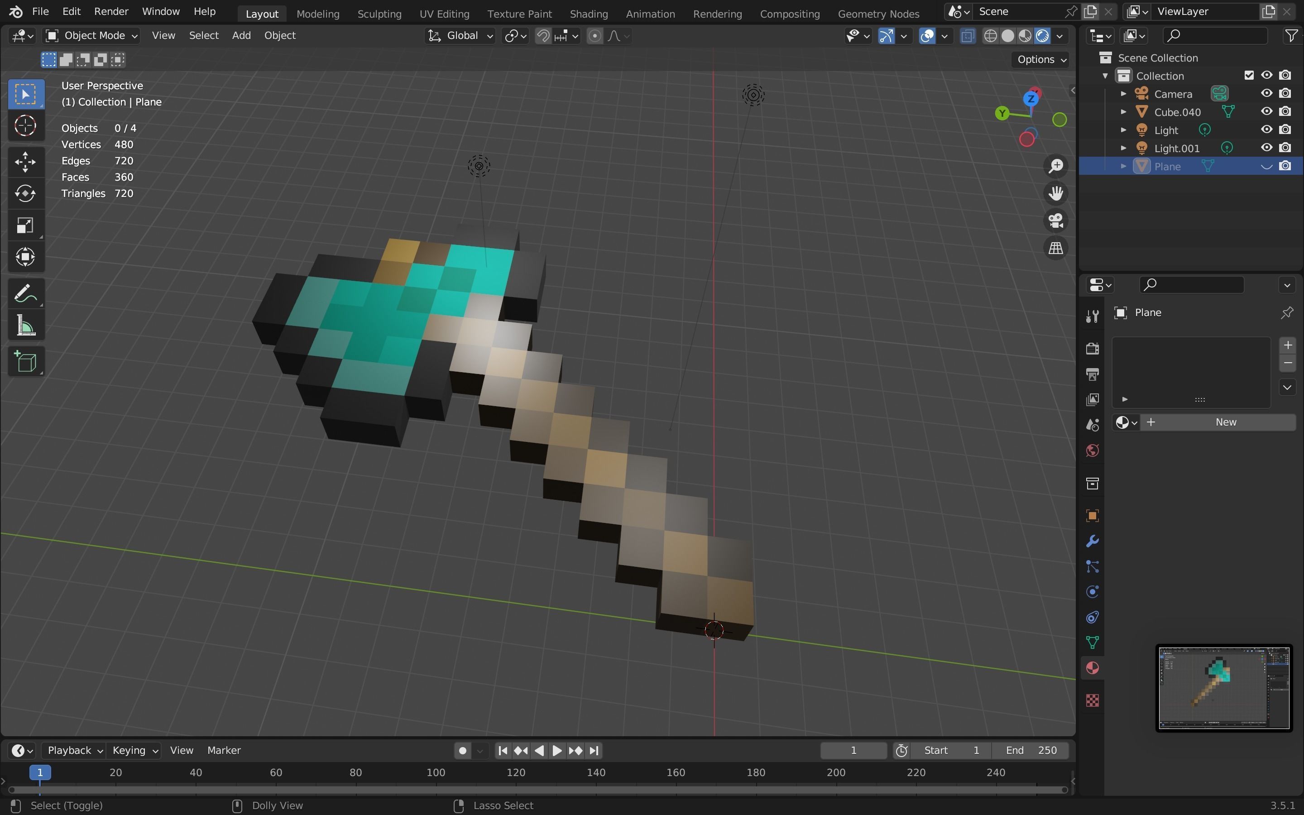Activate the Transform tool
The height and width of the screenshot is (815, 1304).
(25, 257)
